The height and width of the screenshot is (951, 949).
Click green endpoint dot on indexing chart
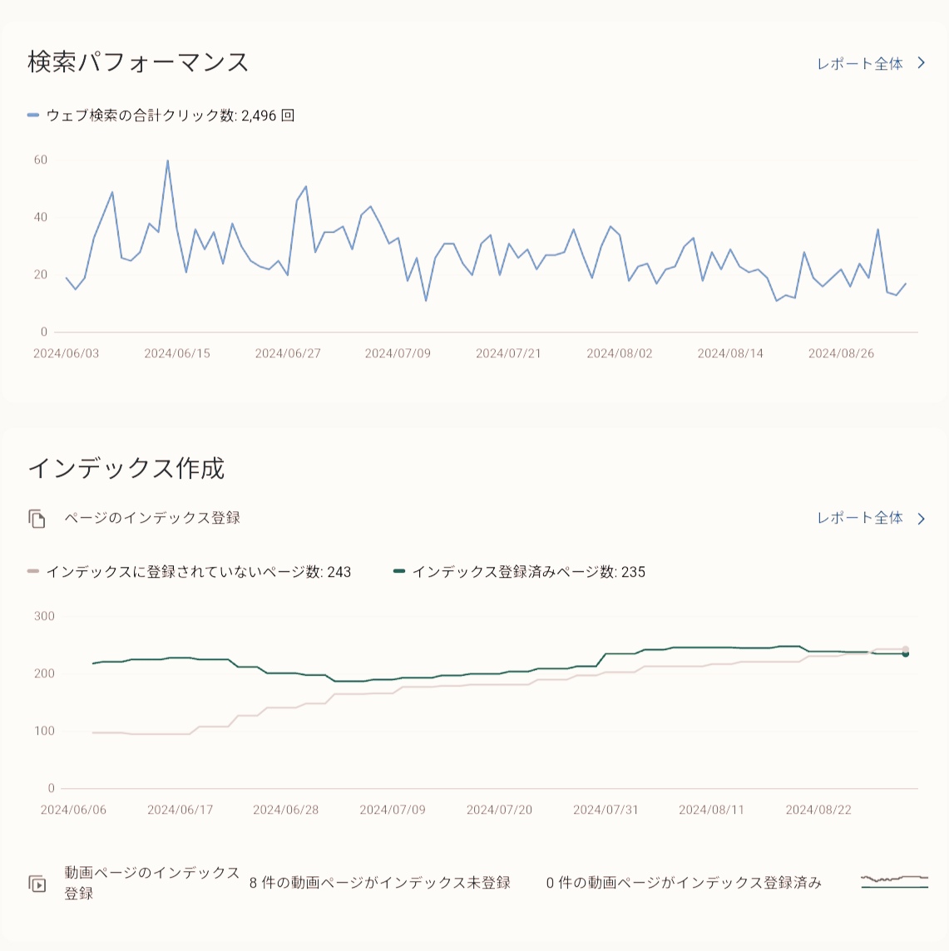pos(906,654)
